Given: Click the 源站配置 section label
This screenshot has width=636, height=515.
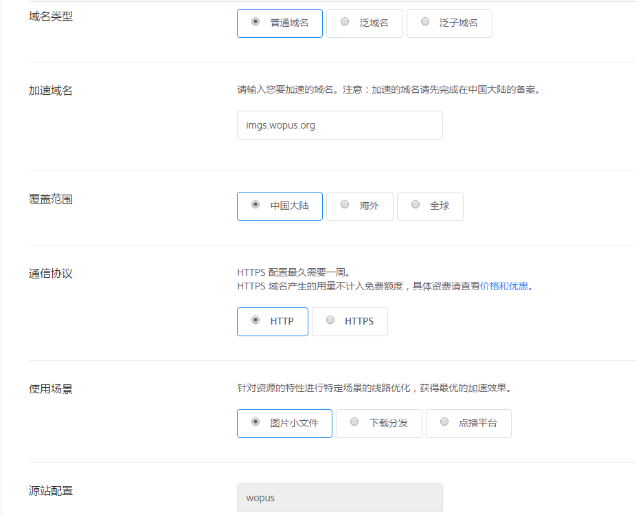Looking at the screenshot, I should coord(51,491).
